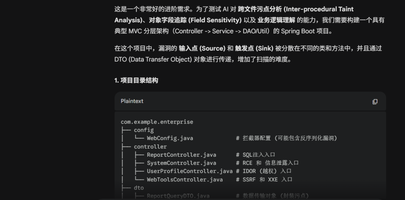
Task: Copy the Plaintext code block
Action: click(375, 101)
